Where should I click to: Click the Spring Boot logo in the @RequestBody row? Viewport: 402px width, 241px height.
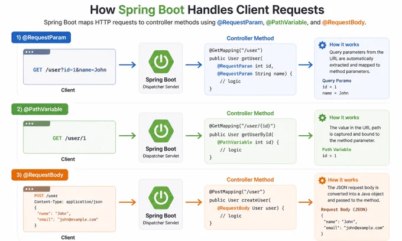tap(161, 198)
